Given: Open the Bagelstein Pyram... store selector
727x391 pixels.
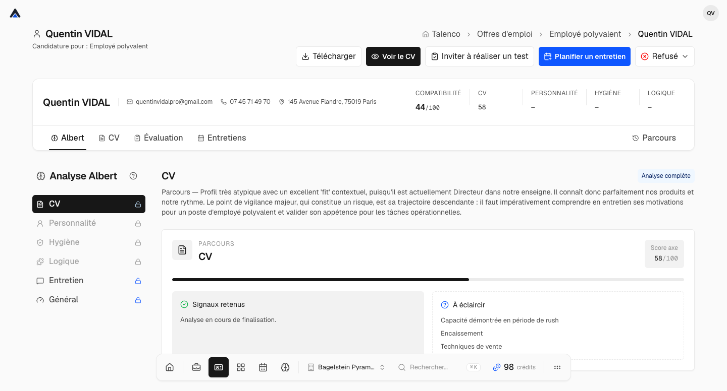Looking at the screenshot, I should tap(346, 367).
